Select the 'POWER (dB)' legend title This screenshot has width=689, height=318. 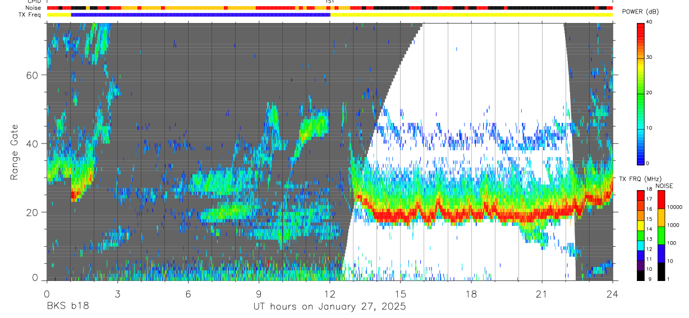click(x=640, y=12)
